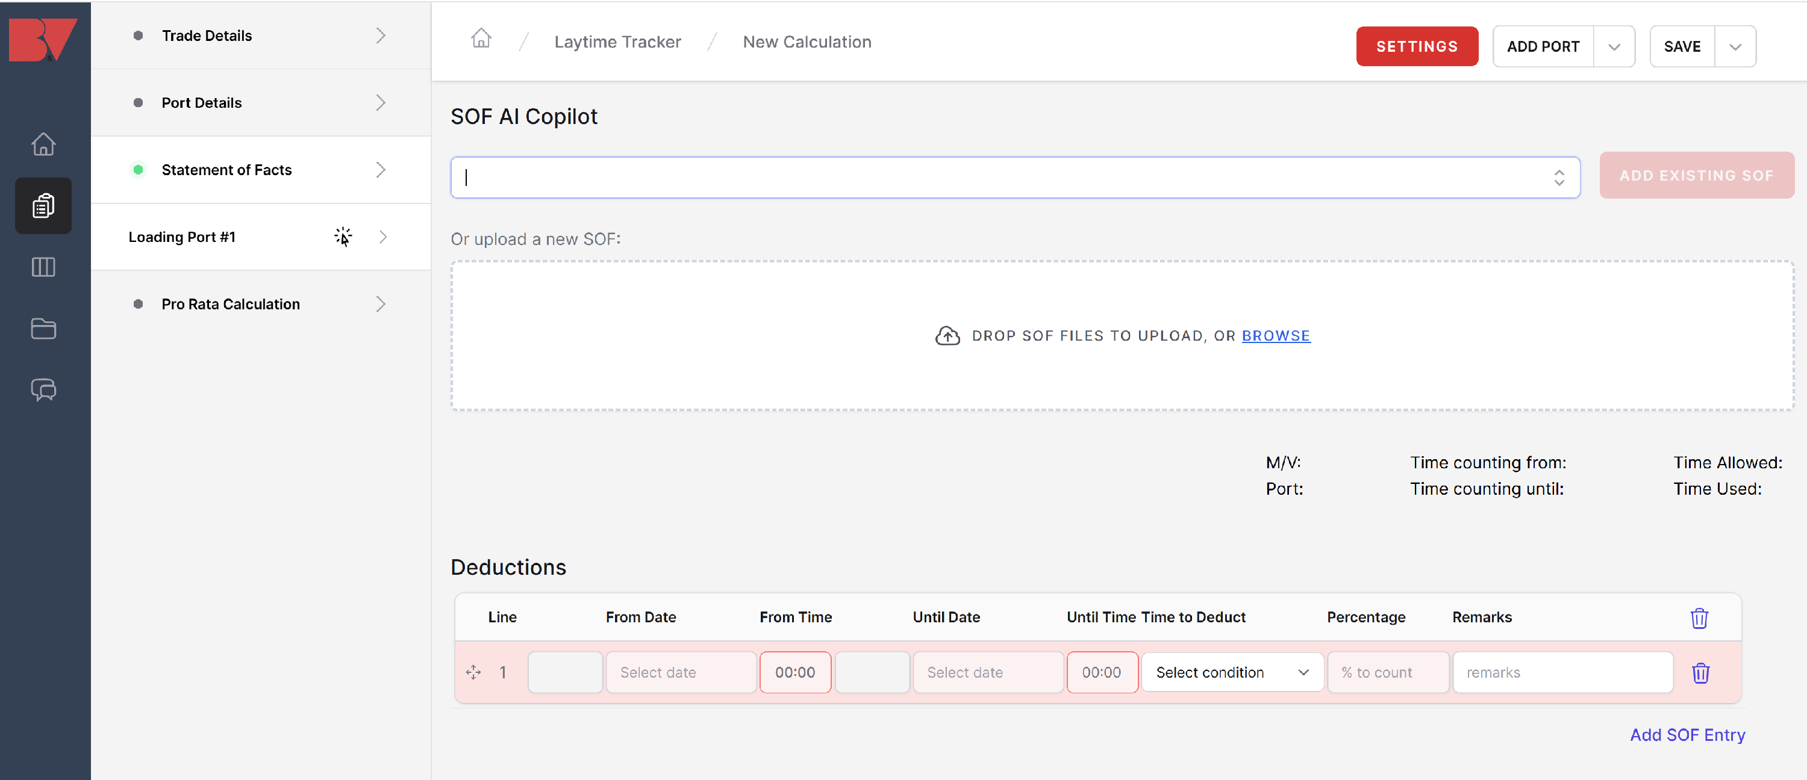Expand the SAVE dropdown arrow
Viewport: 1807px width, 780px height.
(x=1735, y=47)
